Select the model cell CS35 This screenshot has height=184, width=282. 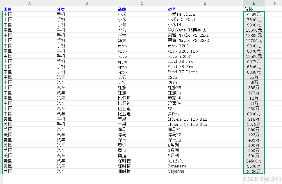pos(205,77)
